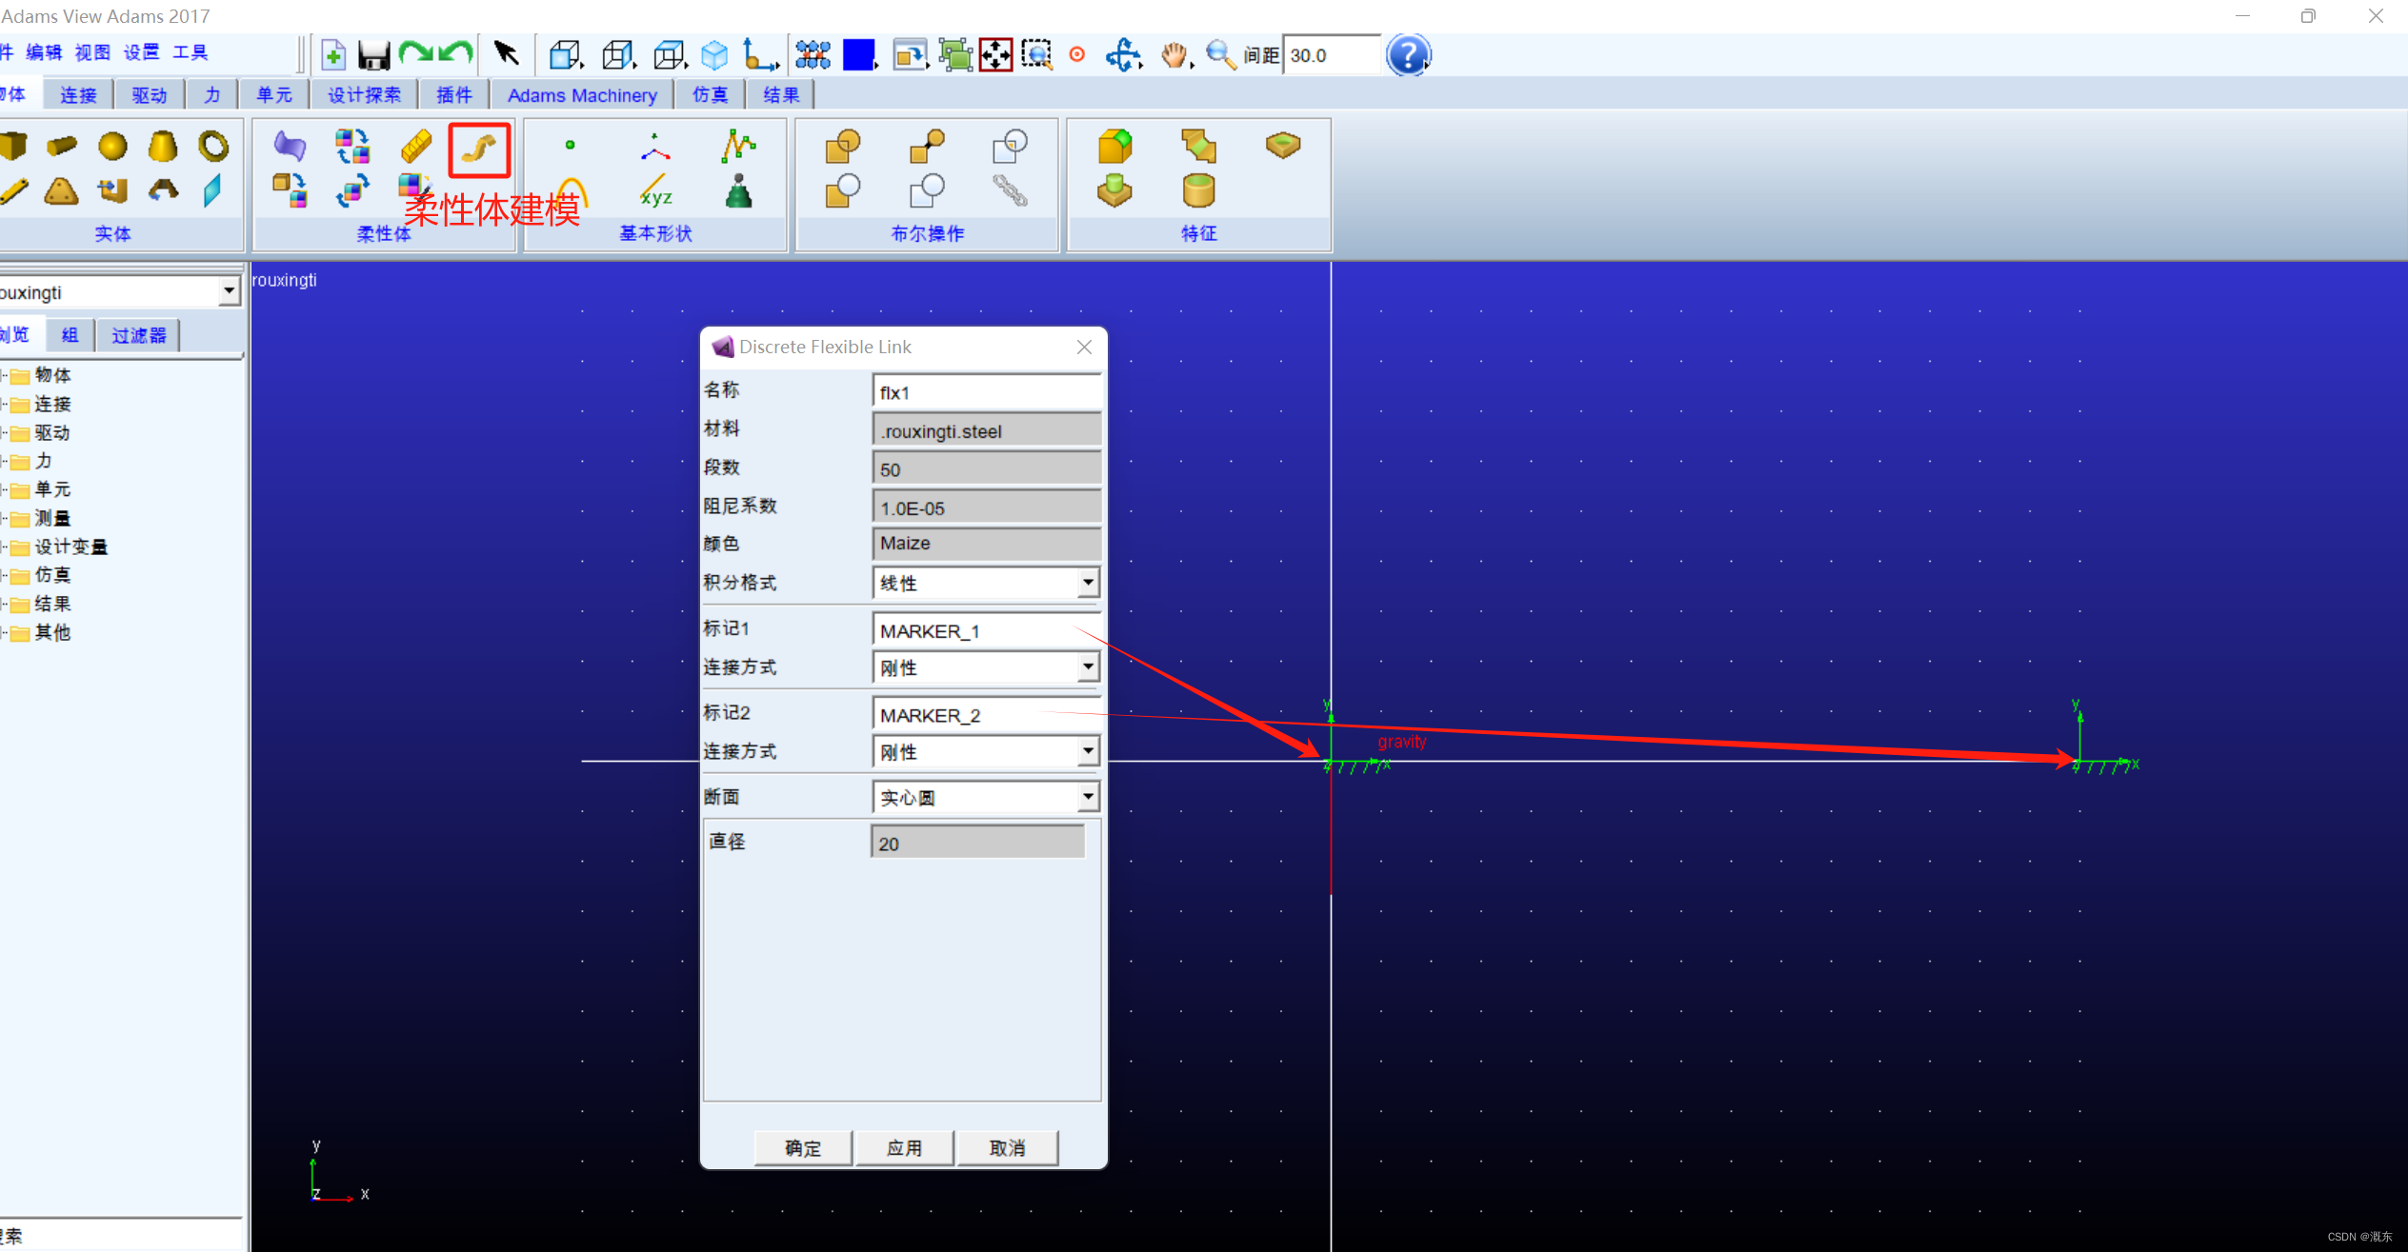This screenshot has height=1252, width=2408.
Task: Click the sphere solid icon
Action: (x=112, y=146)
